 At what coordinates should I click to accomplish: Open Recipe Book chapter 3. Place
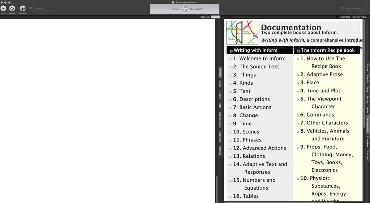click(310, 83)
